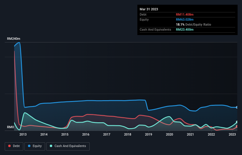Toggle the Debt series in the legend
Screen dimensions: 242x155
(14, 146)
